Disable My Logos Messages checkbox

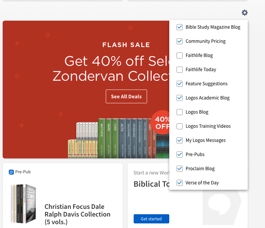[x=179, y=140]
